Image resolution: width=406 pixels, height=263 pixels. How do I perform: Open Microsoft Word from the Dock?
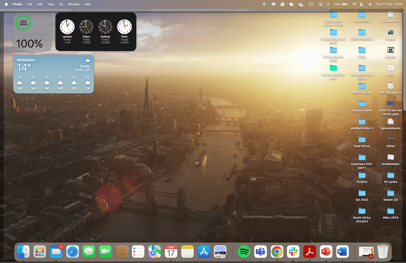click(x=342, y=251)
